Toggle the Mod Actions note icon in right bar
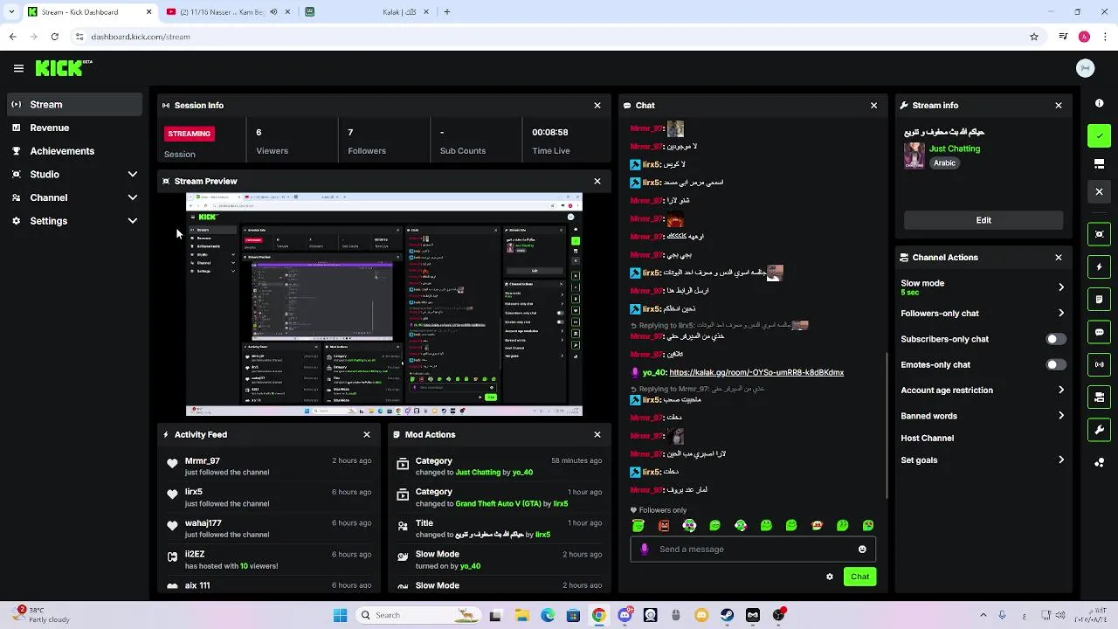The image size is (1118, 629). point(1099,300)
